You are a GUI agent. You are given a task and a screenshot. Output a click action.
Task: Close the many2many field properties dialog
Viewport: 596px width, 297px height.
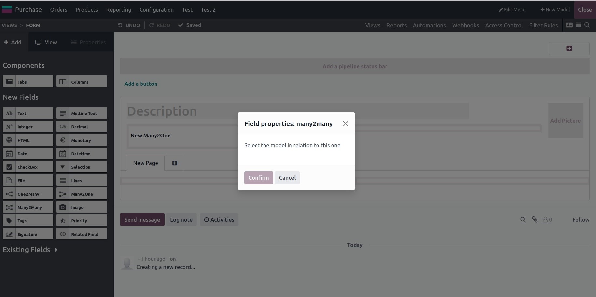(345, 123)
